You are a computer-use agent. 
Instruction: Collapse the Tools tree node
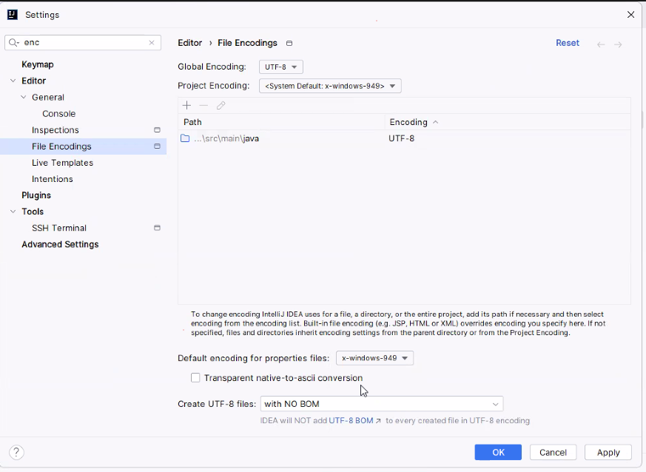tap(13, 212)
